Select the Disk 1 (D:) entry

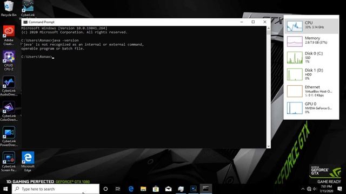pos(311,74)
